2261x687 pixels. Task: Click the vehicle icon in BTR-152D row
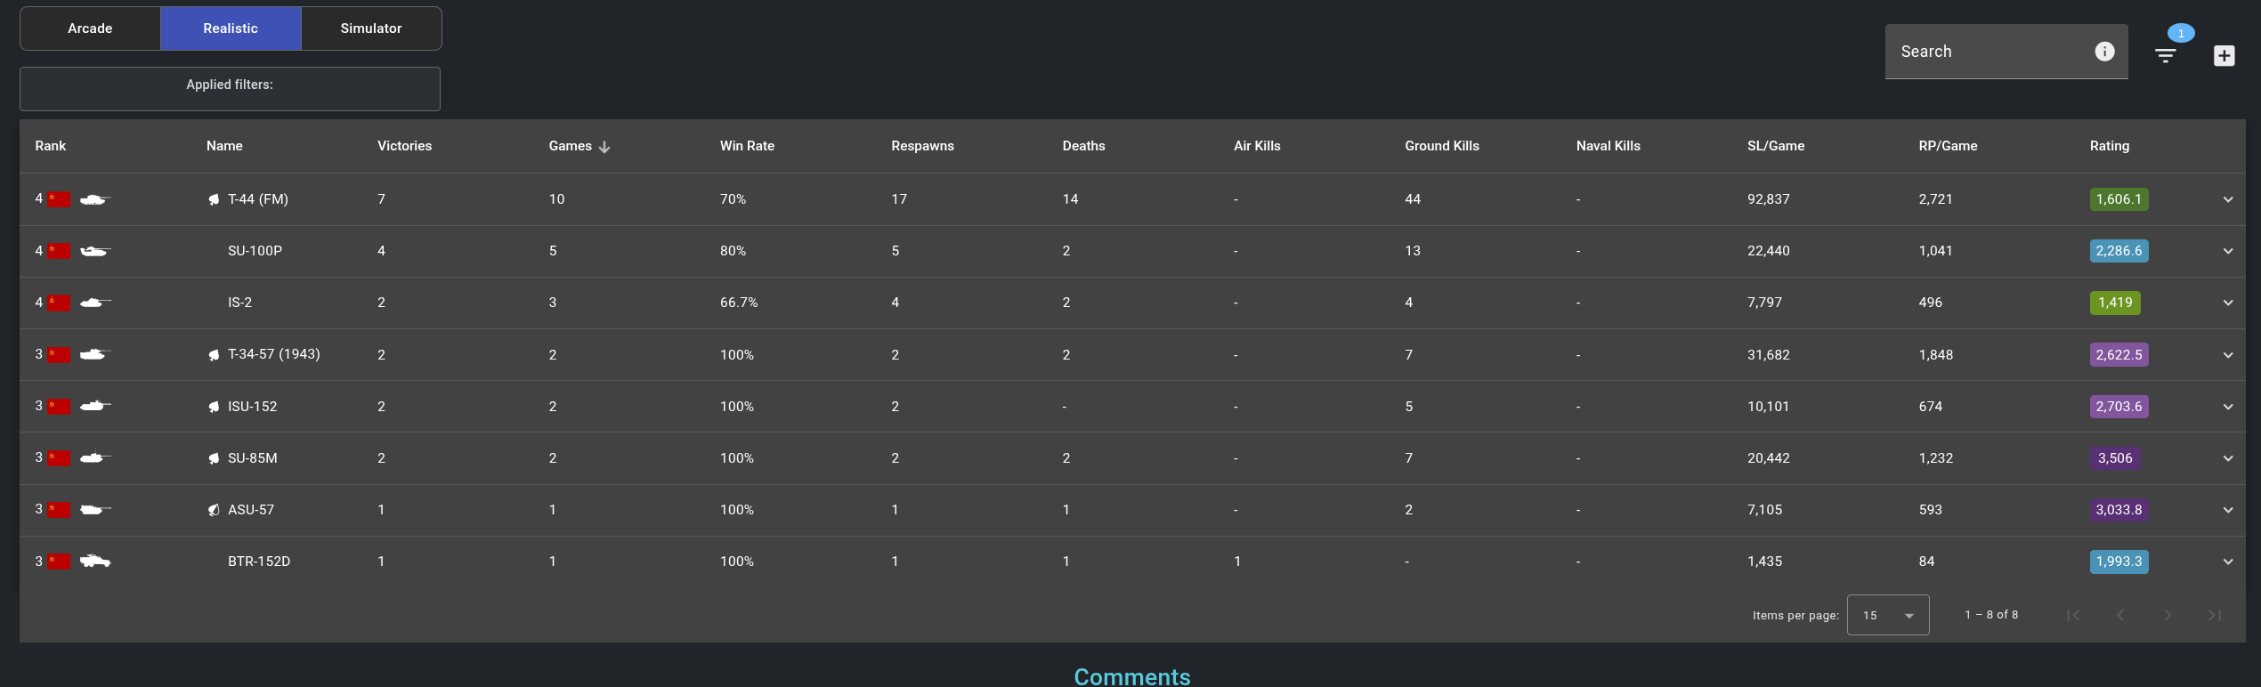click(94, 562)
